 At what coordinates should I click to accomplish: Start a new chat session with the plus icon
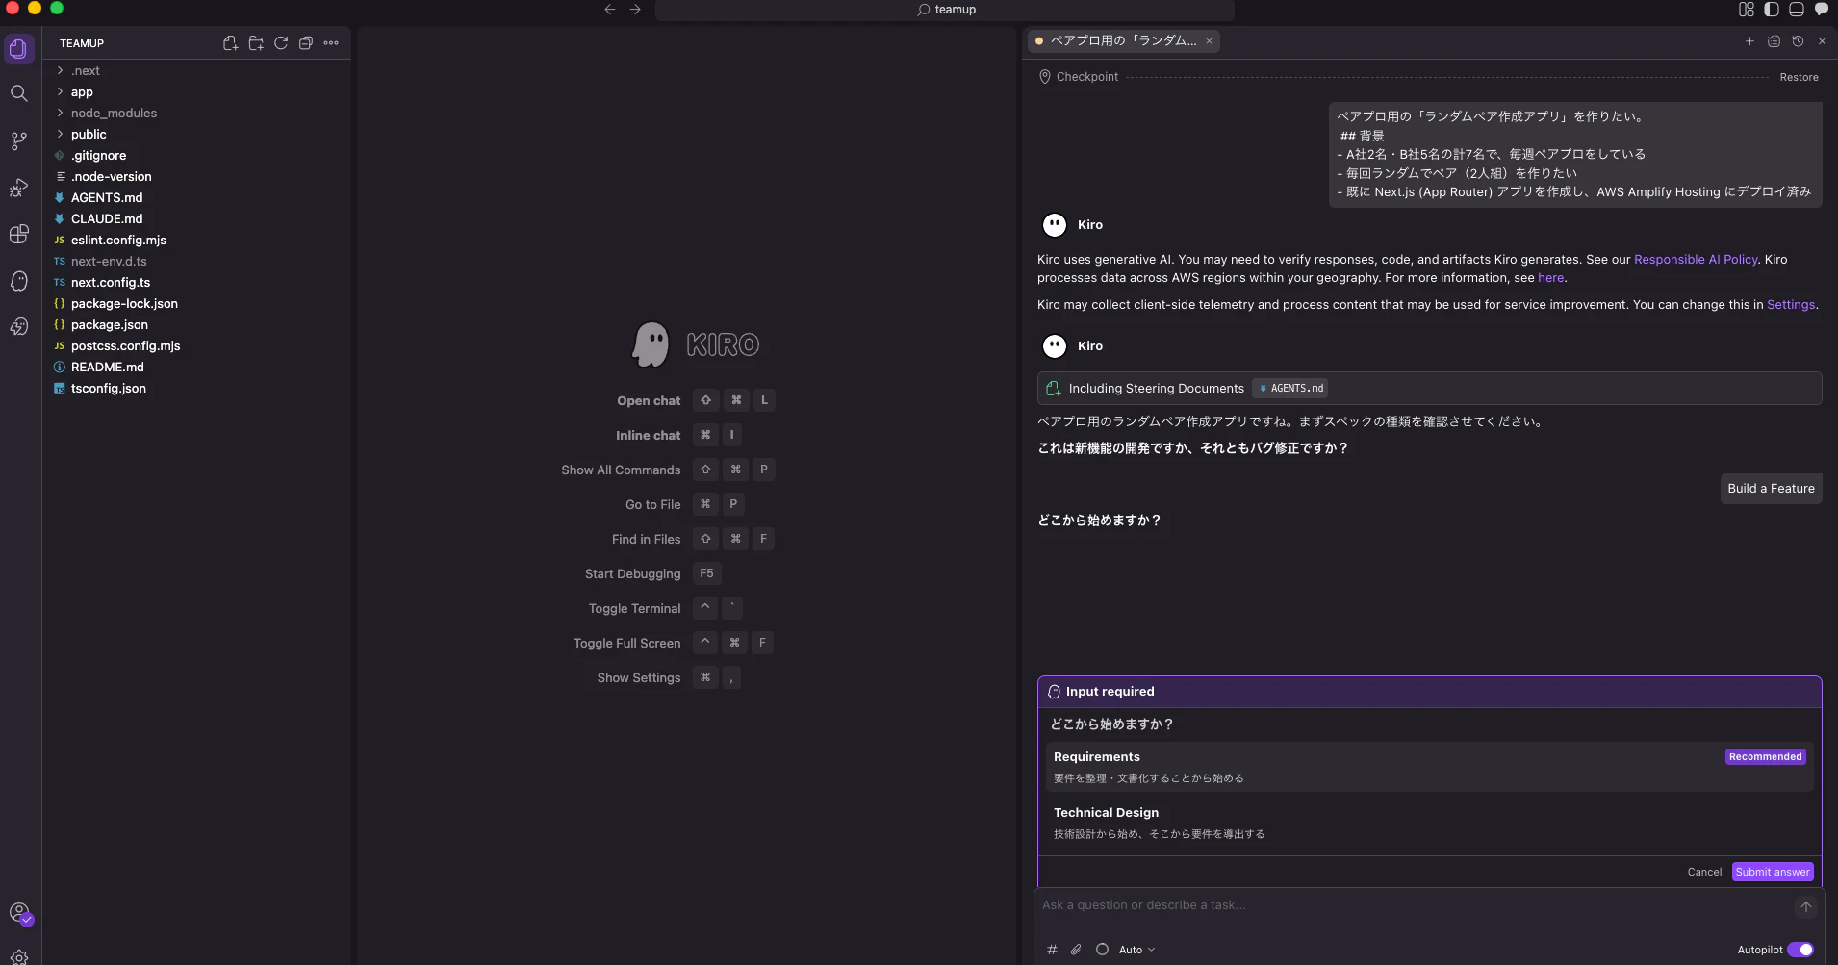coord(1749,41)
